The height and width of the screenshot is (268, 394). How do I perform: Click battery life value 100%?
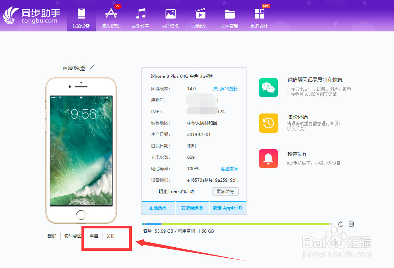(193, 169)
